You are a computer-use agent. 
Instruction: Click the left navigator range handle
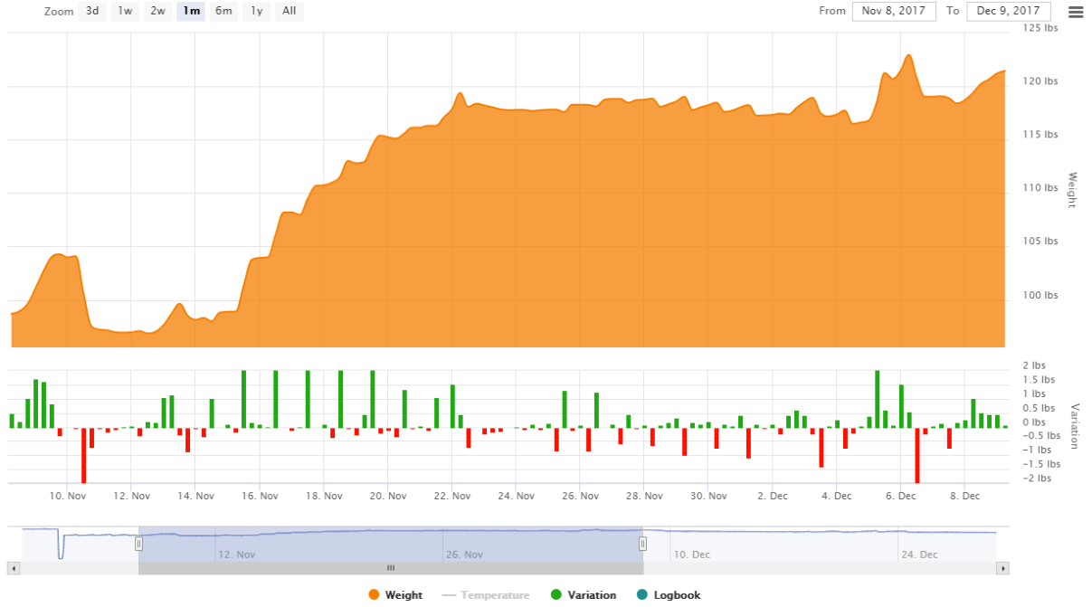pyautogui.click(x=138, y=544)
